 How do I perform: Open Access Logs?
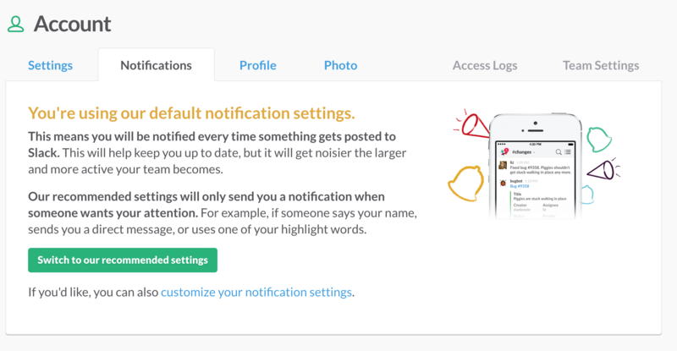(x=485, y=65)
